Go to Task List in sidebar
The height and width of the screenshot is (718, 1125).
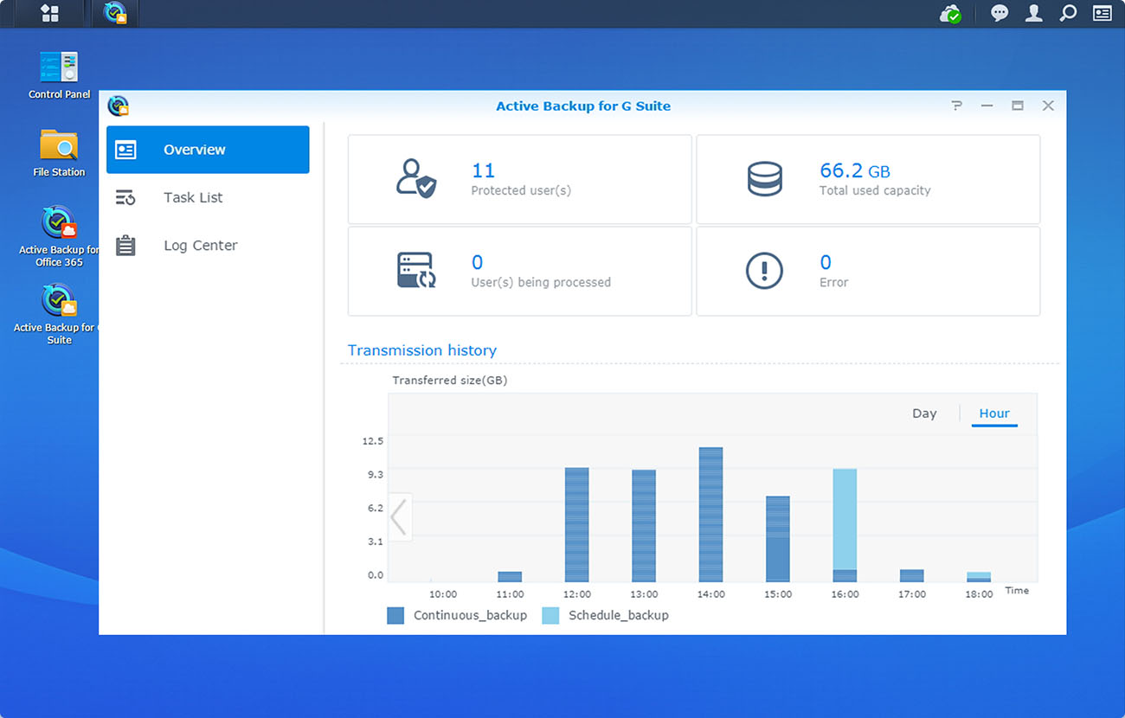tap(193, 197)
